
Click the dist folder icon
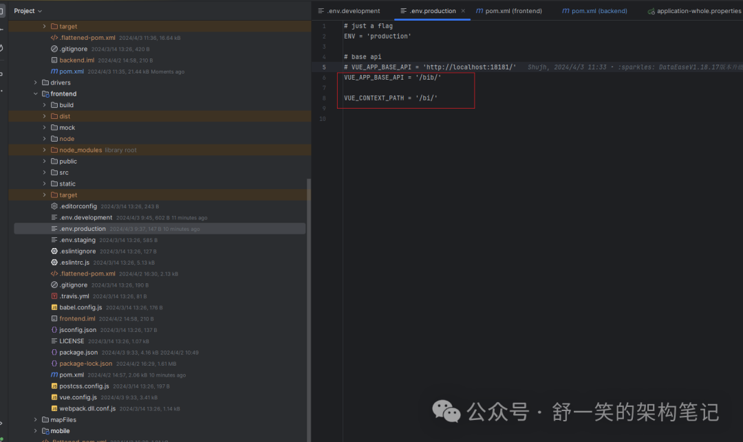click(54, 116)
